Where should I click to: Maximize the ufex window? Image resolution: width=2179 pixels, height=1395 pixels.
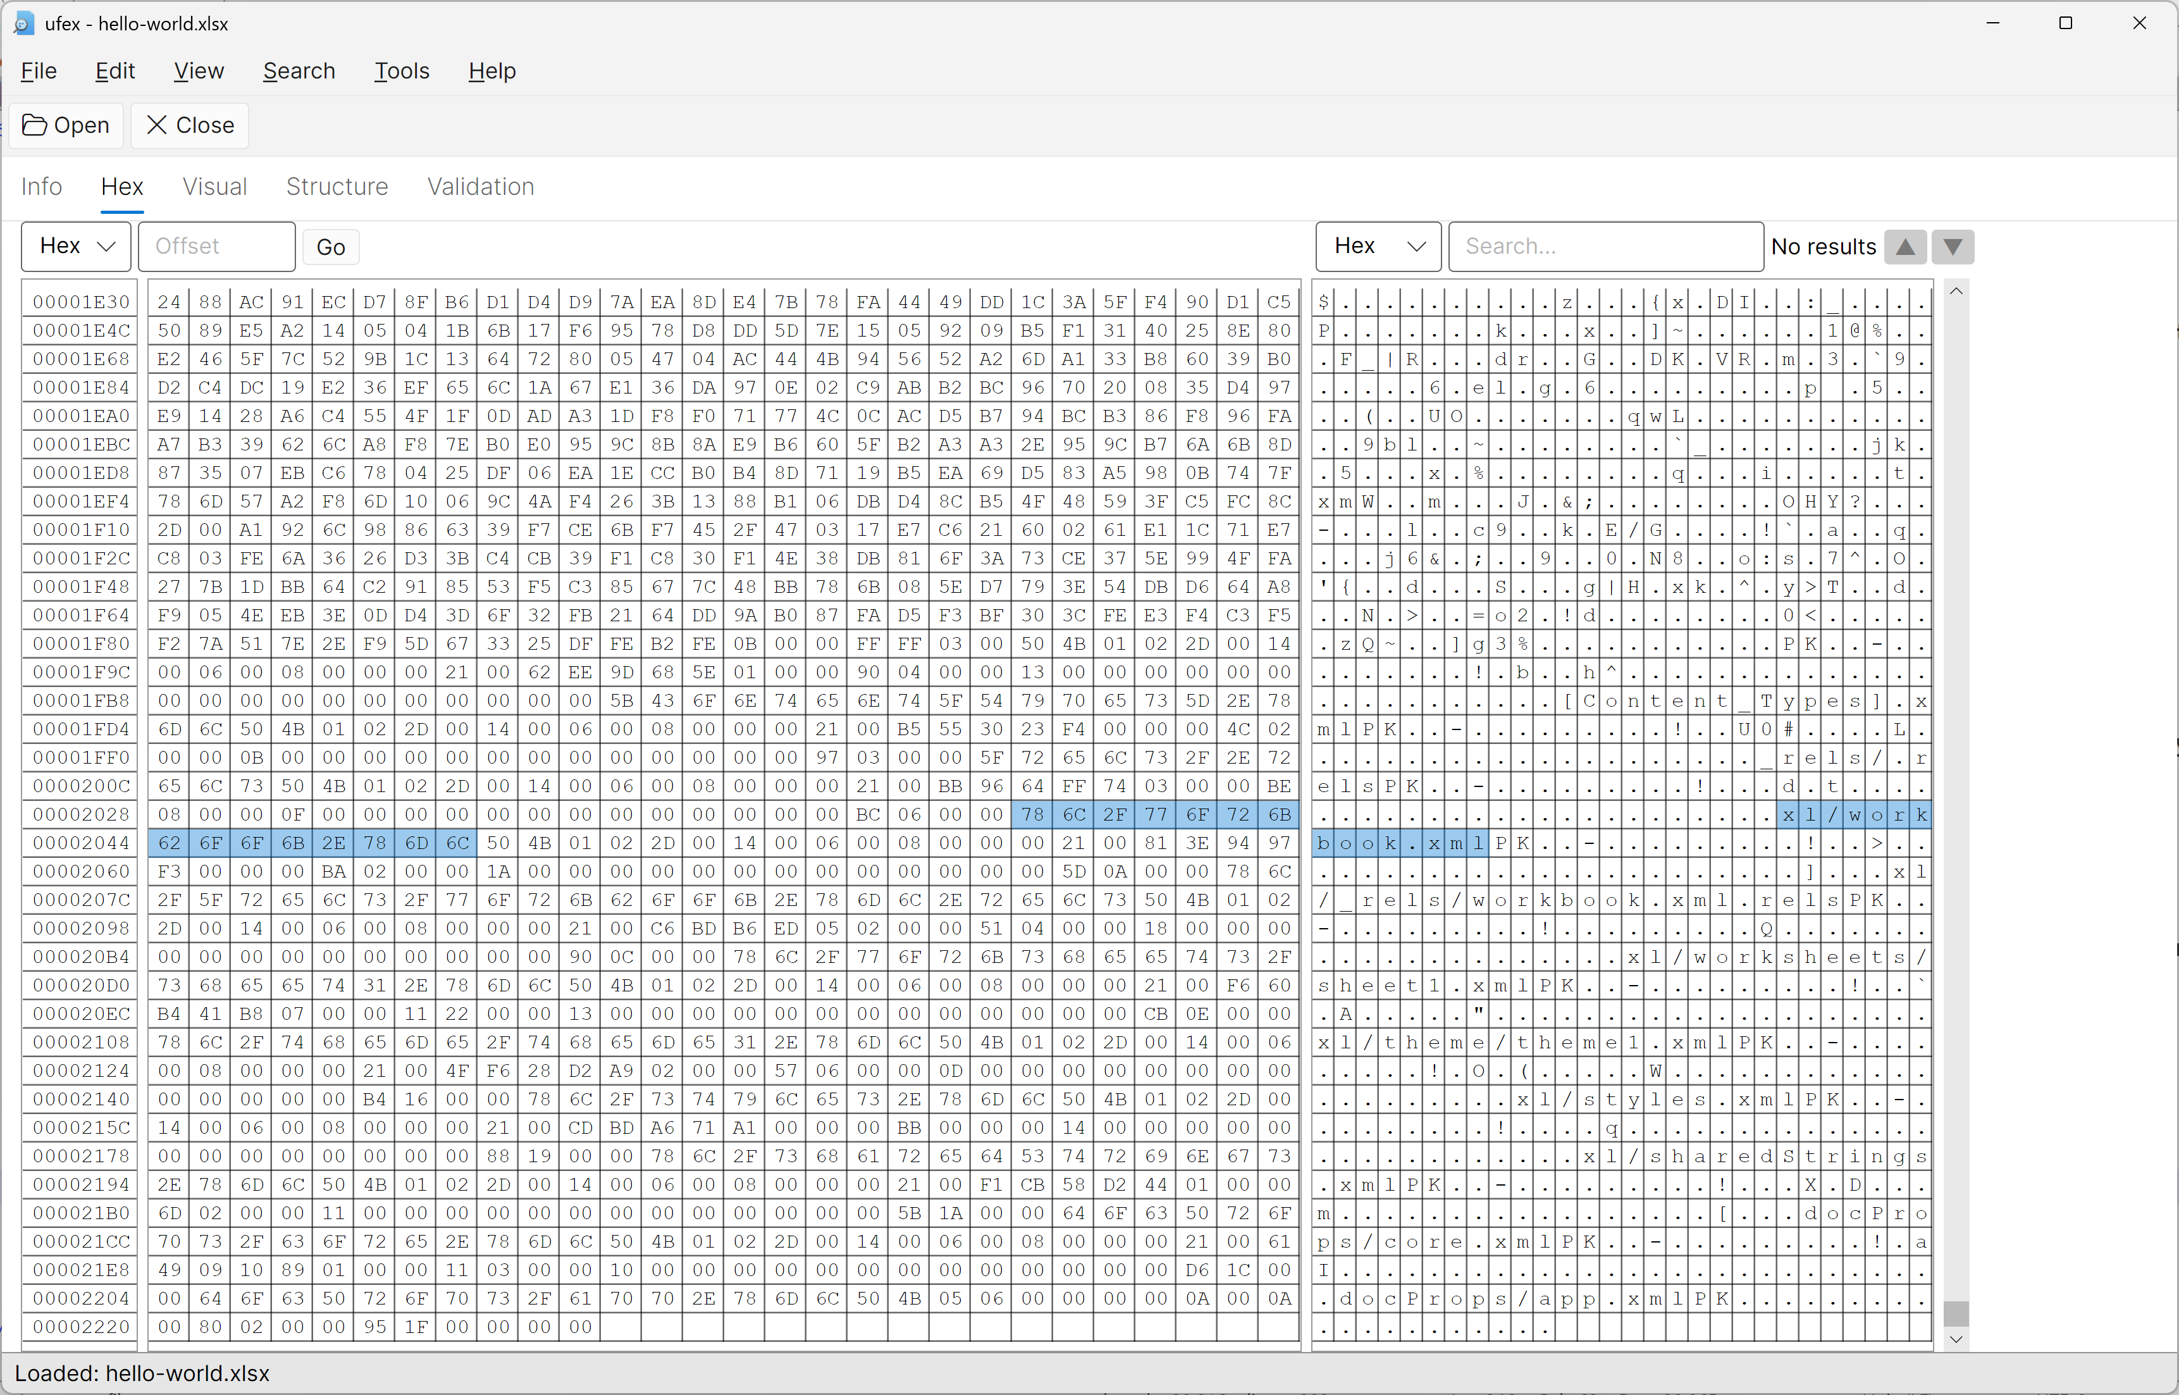2066,23
